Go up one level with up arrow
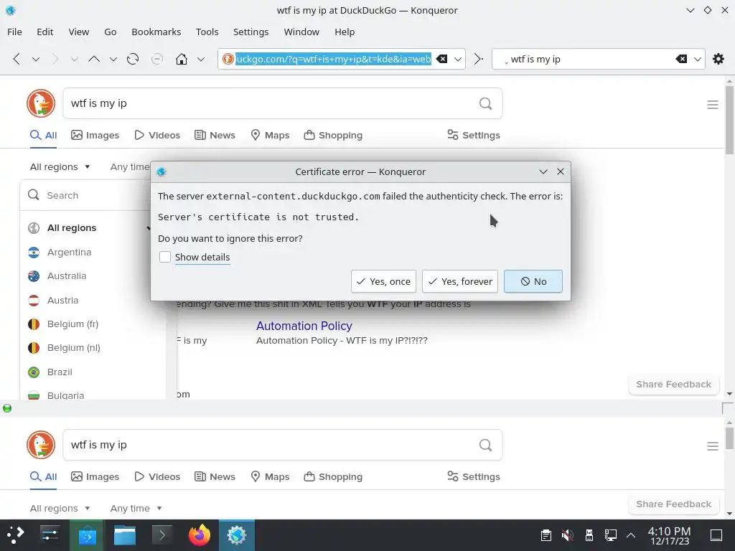Viewport: 735px width, 551px height. (x=94, y=59)
